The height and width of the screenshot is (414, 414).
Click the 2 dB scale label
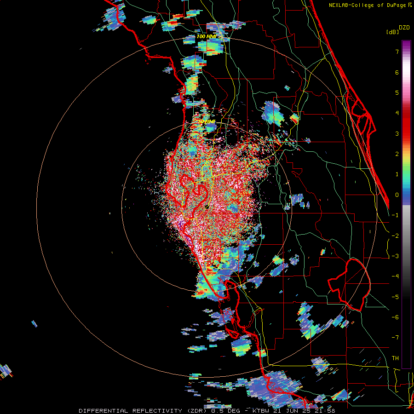click(397, 154)
